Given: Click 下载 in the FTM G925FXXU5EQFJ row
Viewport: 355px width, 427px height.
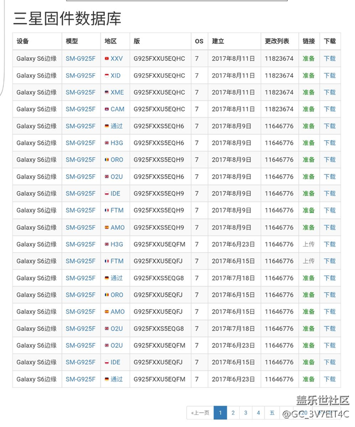Looking at the screenshot, I should coord(329,261).
